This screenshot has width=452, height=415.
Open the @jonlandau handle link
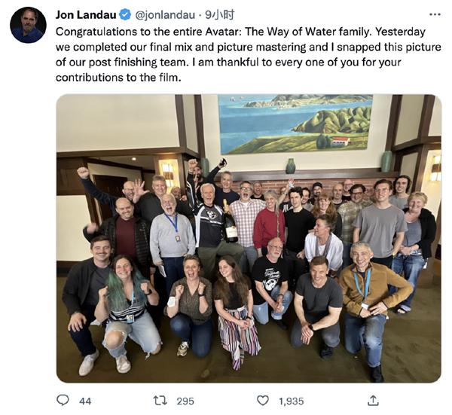(x=165, y=15)
